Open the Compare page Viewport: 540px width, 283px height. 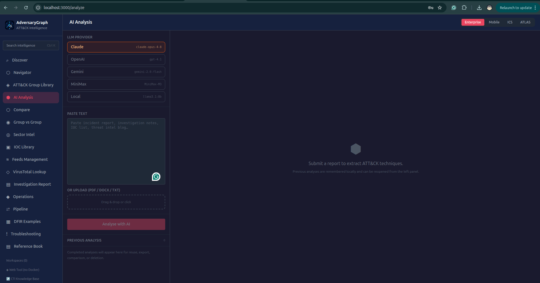point(31,110)
